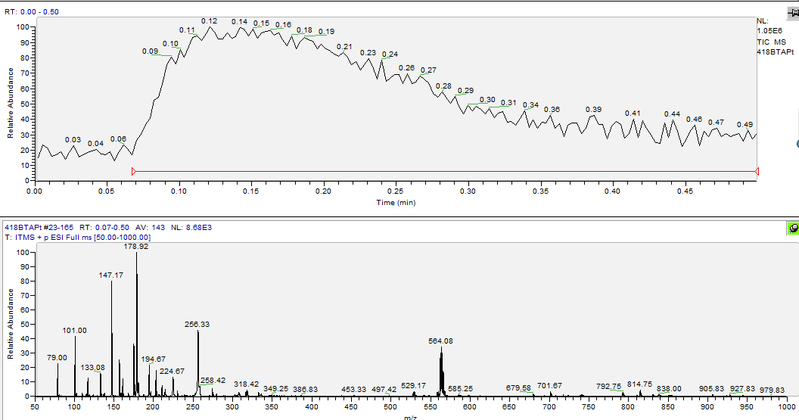Select the TIC MS trace legend

772,42
